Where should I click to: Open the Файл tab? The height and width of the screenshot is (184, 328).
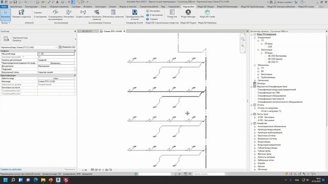4,7
